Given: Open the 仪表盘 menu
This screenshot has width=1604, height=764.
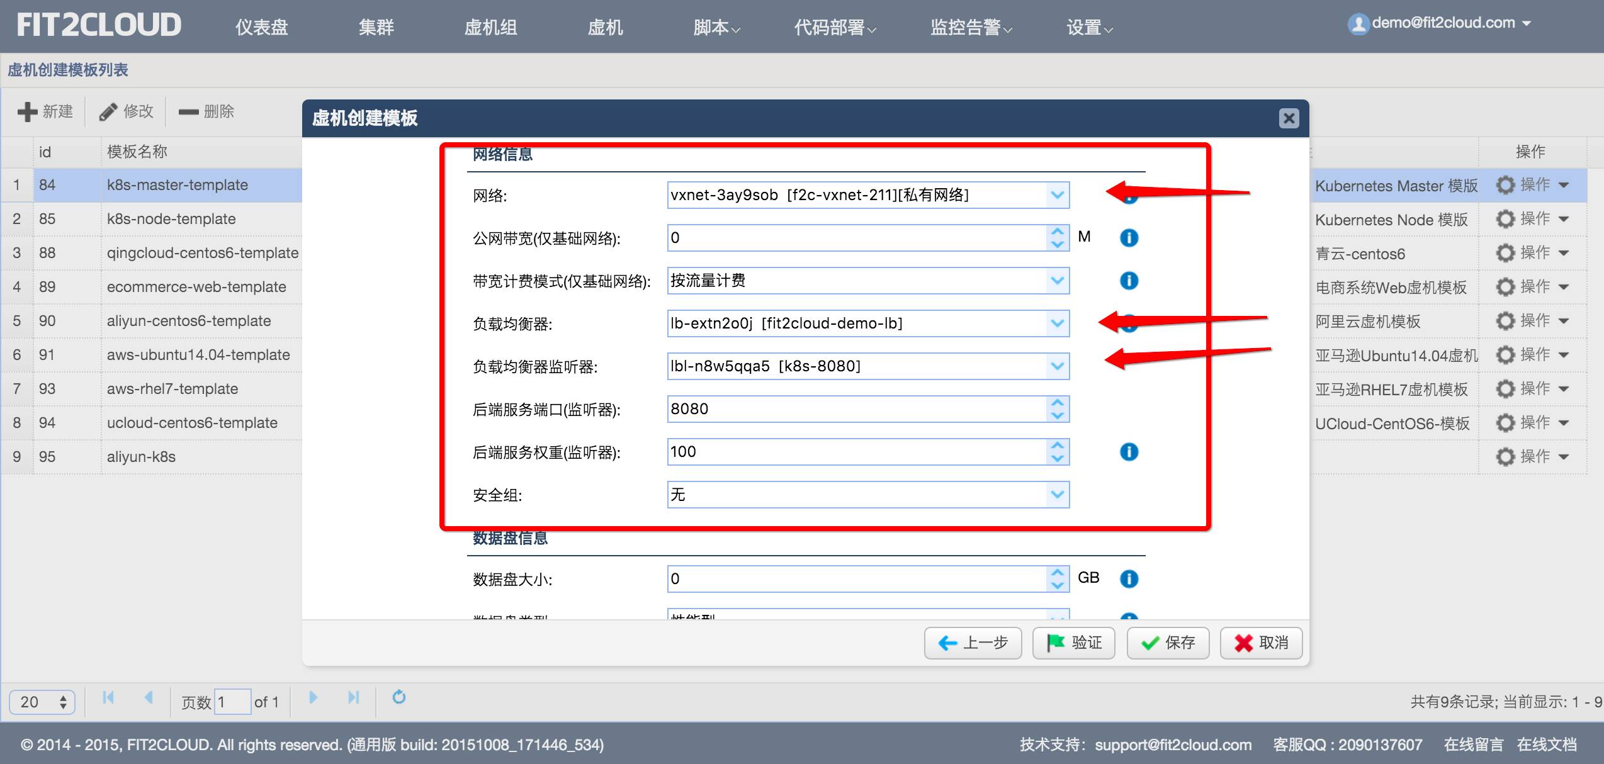Looking at the screenshot, I should (261, 28).
